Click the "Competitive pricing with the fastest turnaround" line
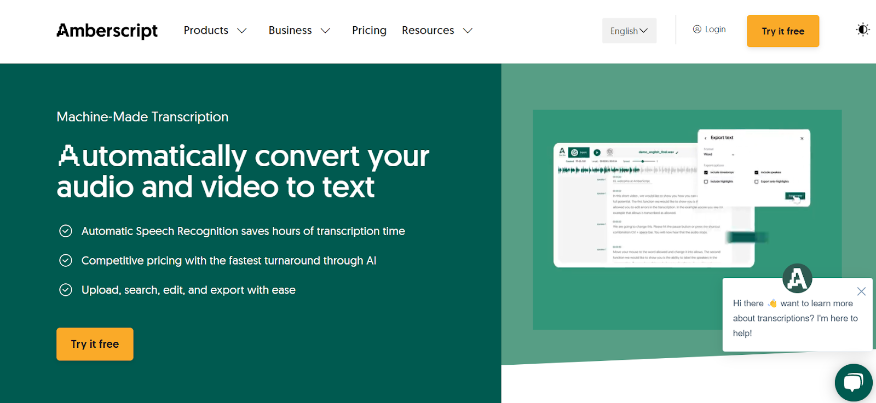Image resolution: width=876 pixels, height=403 pixels. (229, 261)
